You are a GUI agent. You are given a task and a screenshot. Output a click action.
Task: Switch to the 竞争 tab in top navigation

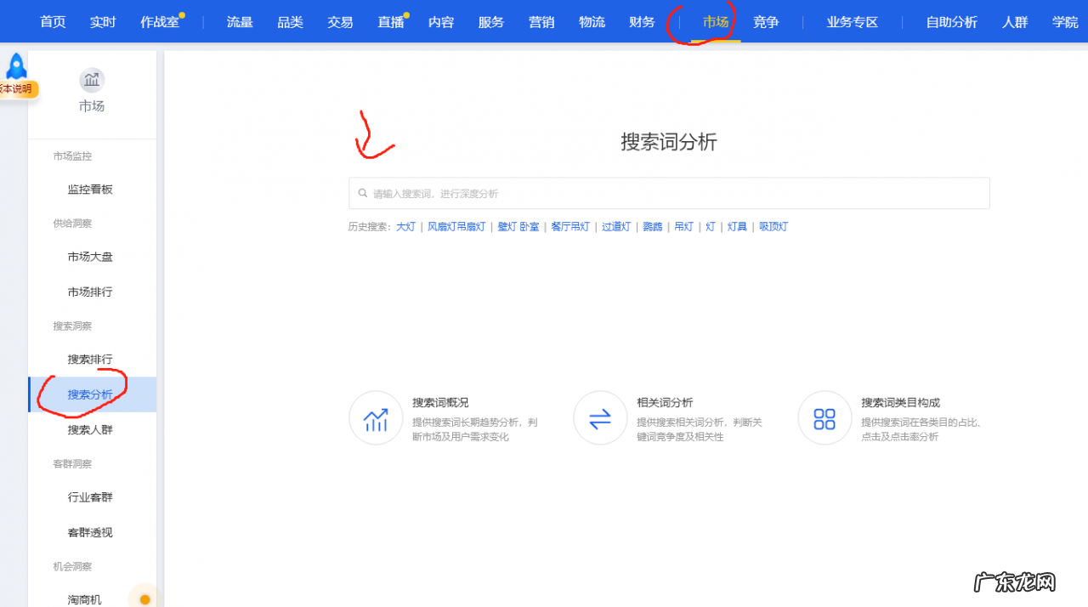[765, 22]
